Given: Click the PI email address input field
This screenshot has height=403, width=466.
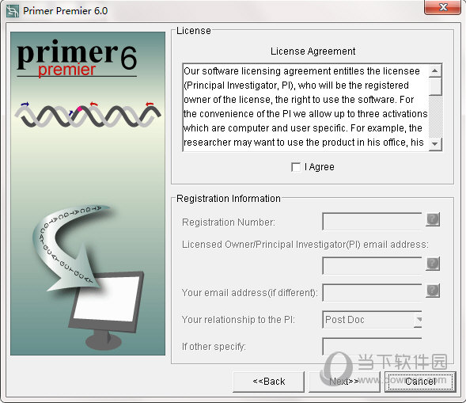Looking at the screenshot, I should (x=372, y=265).
